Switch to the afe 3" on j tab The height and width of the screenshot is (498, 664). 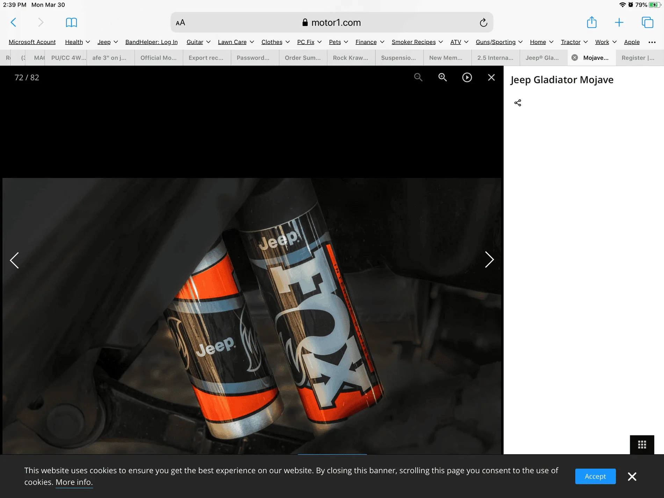click(x=110, y=58)
